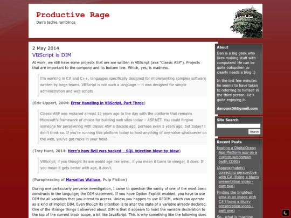Open Approximately correcting perspective part two post
The height and width of the screenshot is (218, 291).
[x=238, y=177]
